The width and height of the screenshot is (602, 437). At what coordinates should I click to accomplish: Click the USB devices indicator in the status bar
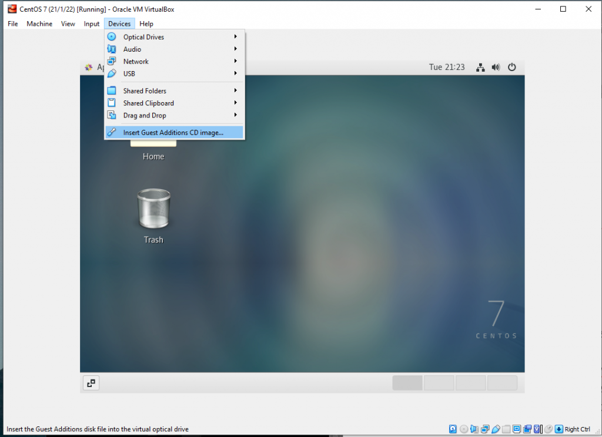pyautogui.click(x=496, y=429)
